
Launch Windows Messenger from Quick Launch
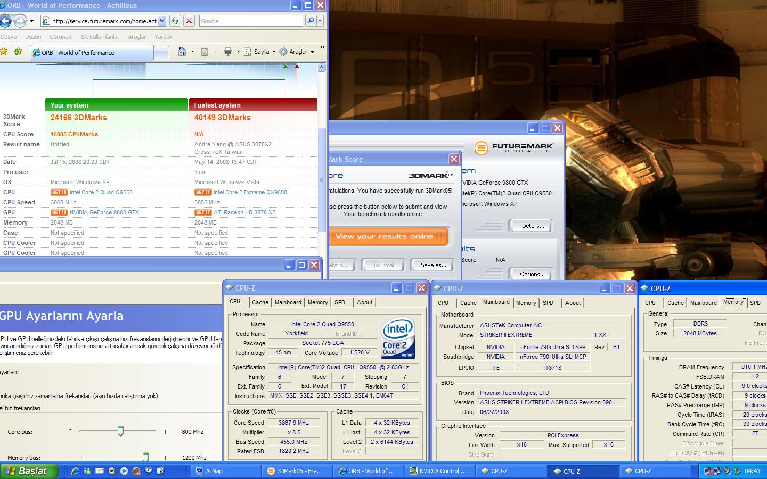point(87,471)
